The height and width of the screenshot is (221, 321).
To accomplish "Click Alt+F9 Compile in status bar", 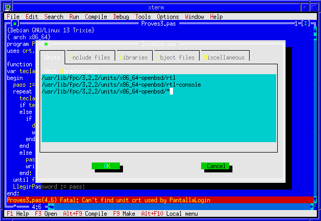I will (85, 214).
